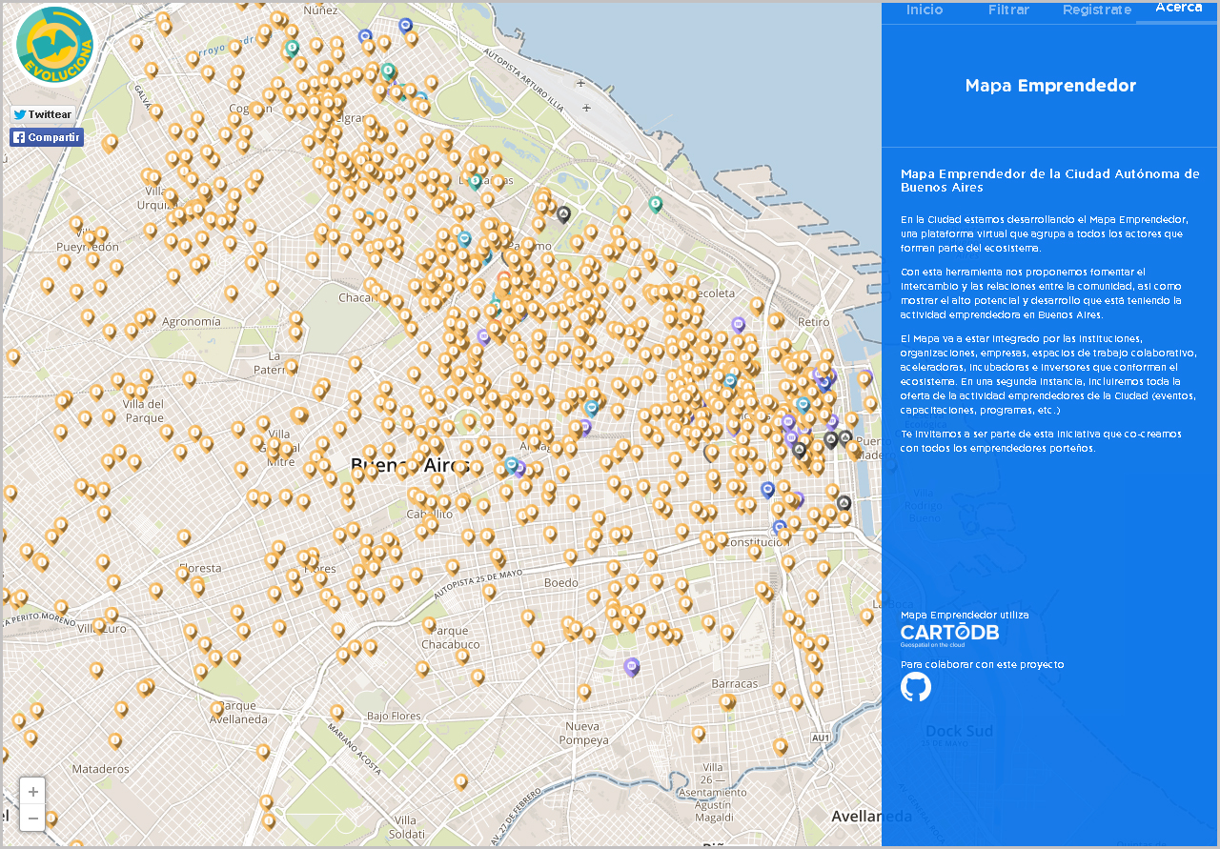1220x849 pixels.
Task: Select orange marker above Villa Soldati label
Action: [x=460, y=782]
